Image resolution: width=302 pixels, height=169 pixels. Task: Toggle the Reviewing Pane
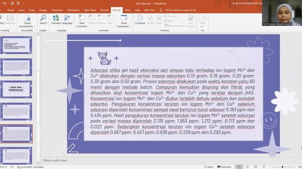point(175,25)
